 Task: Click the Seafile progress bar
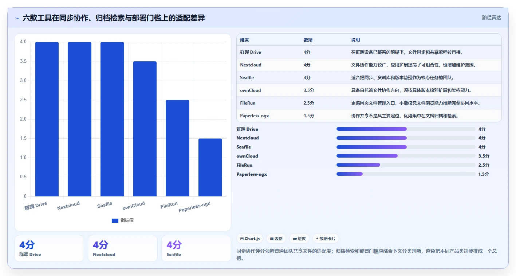click(x=406, y=147)
